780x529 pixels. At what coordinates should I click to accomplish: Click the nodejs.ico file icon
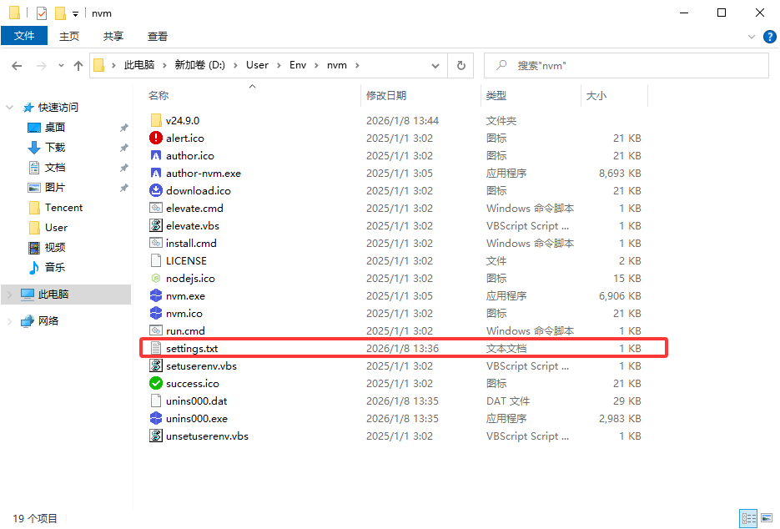coord(156,278)
